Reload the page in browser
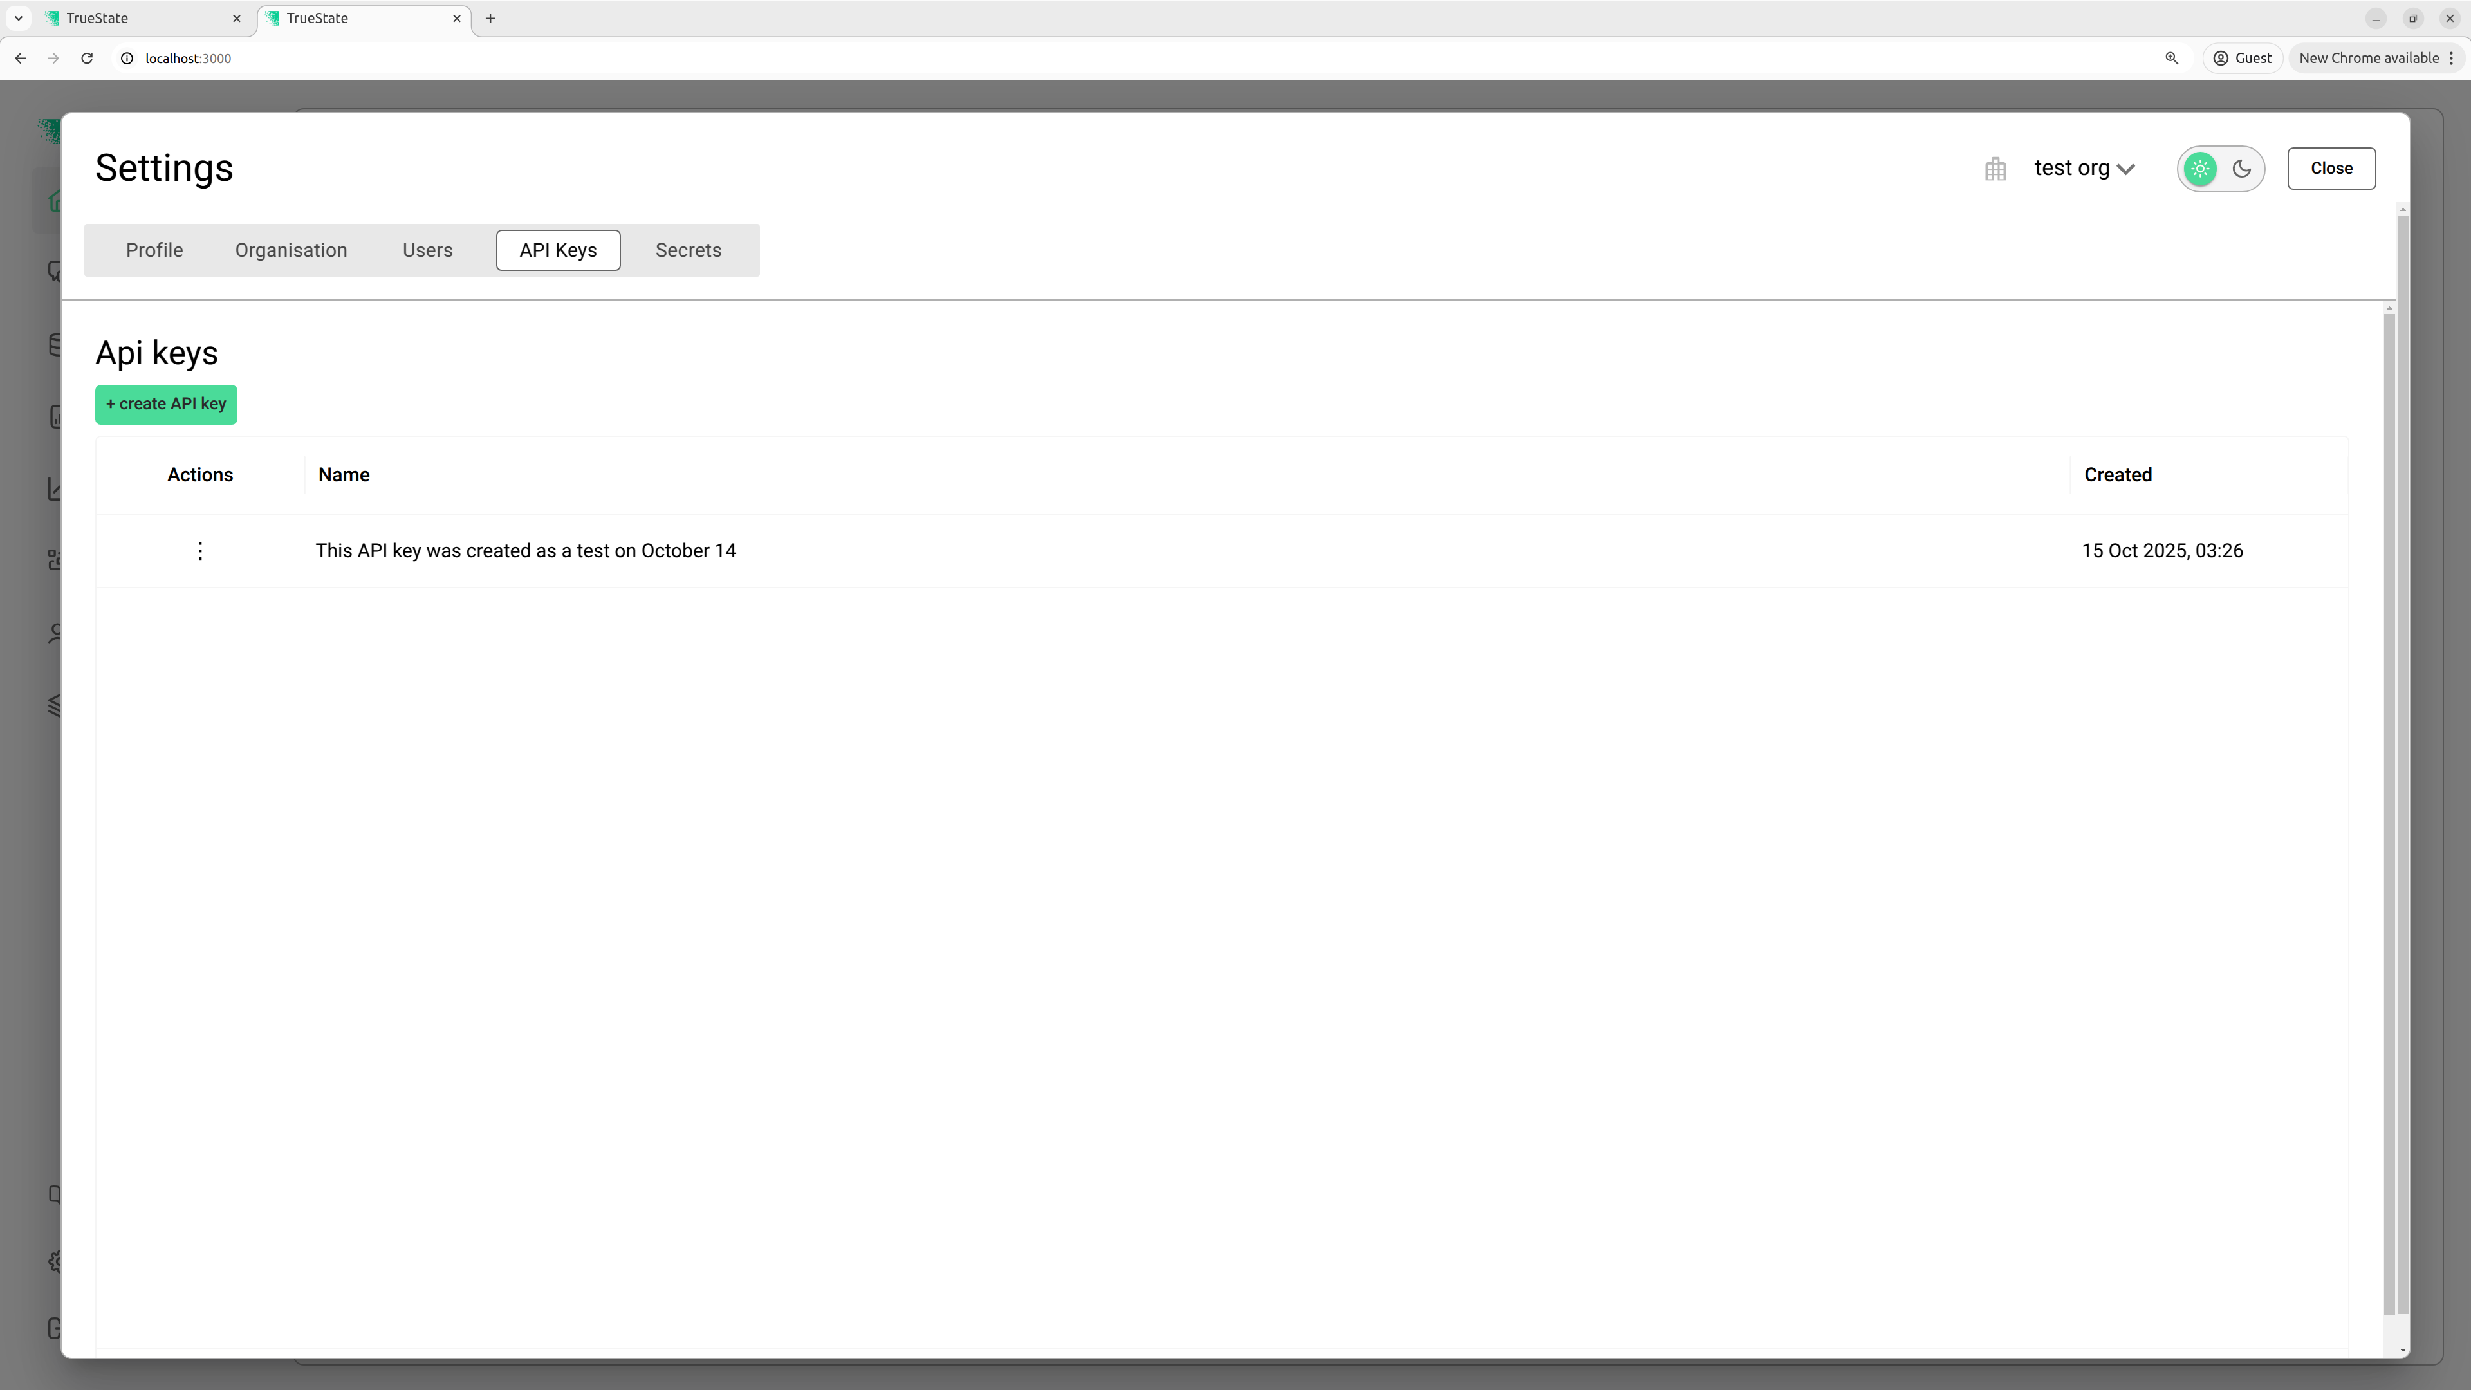This screenshot has width=2471, height=1390. click(86, 59)
